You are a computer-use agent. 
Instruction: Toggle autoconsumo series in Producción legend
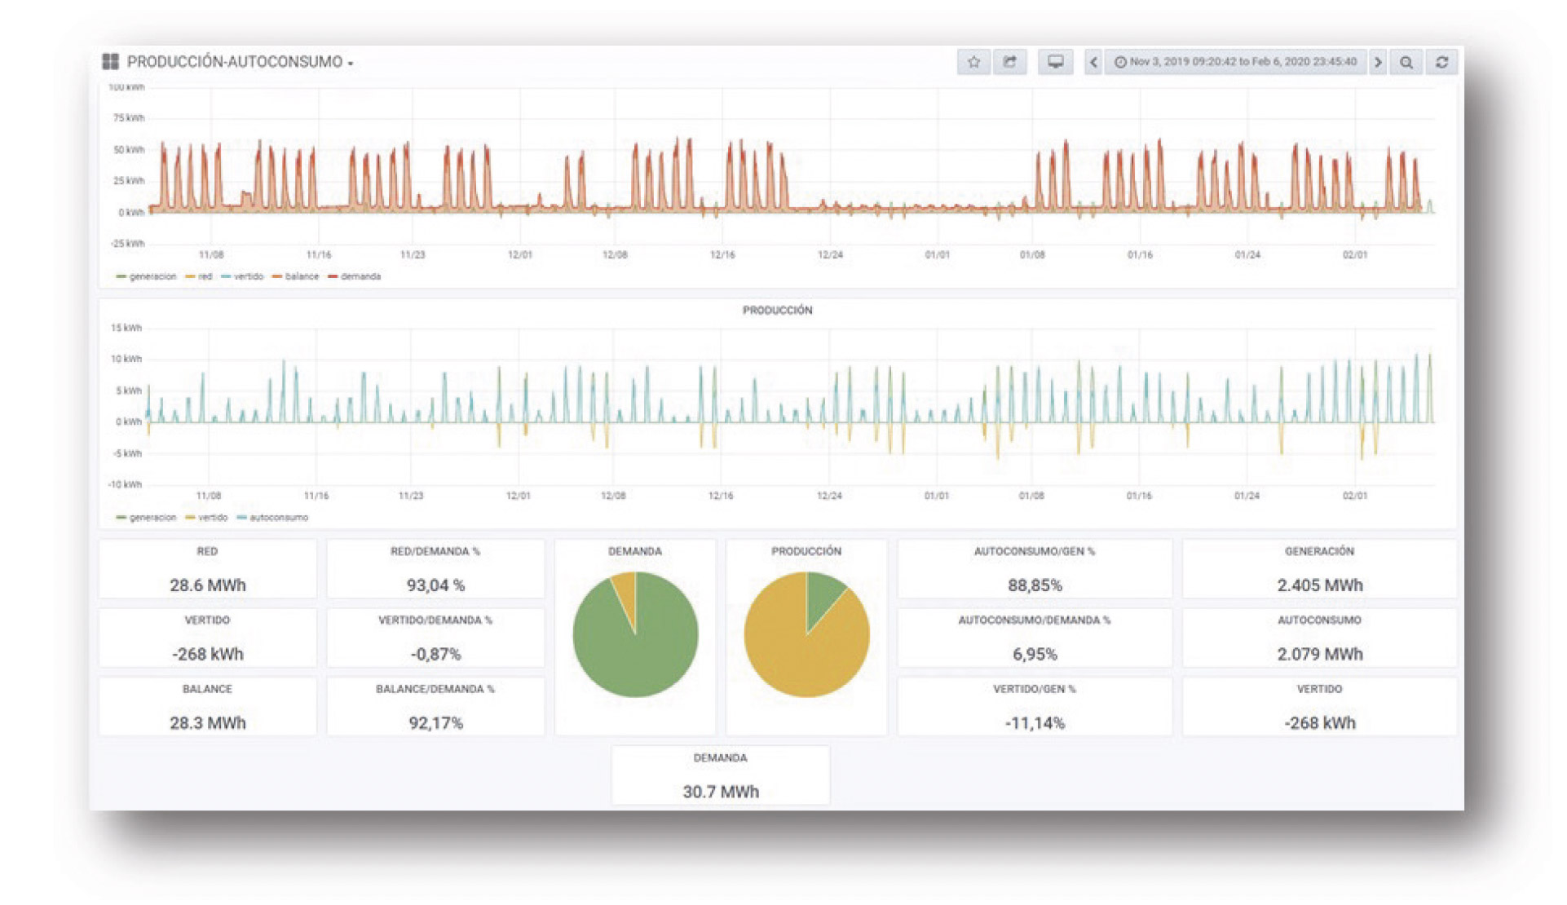(x=272, y=518)
